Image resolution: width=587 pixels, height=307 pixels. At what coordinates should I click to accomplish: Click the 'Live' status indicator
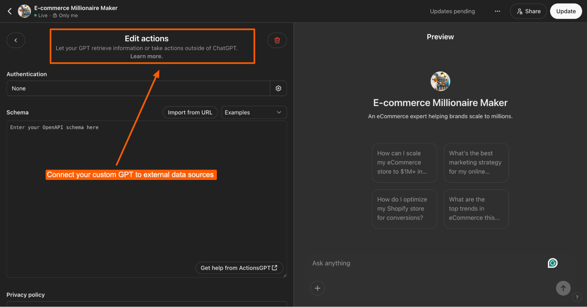(41, 16)
